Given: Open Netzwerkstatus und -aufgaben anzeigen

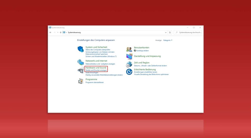Looking at the screenshot, I should [x=100, y=64].
